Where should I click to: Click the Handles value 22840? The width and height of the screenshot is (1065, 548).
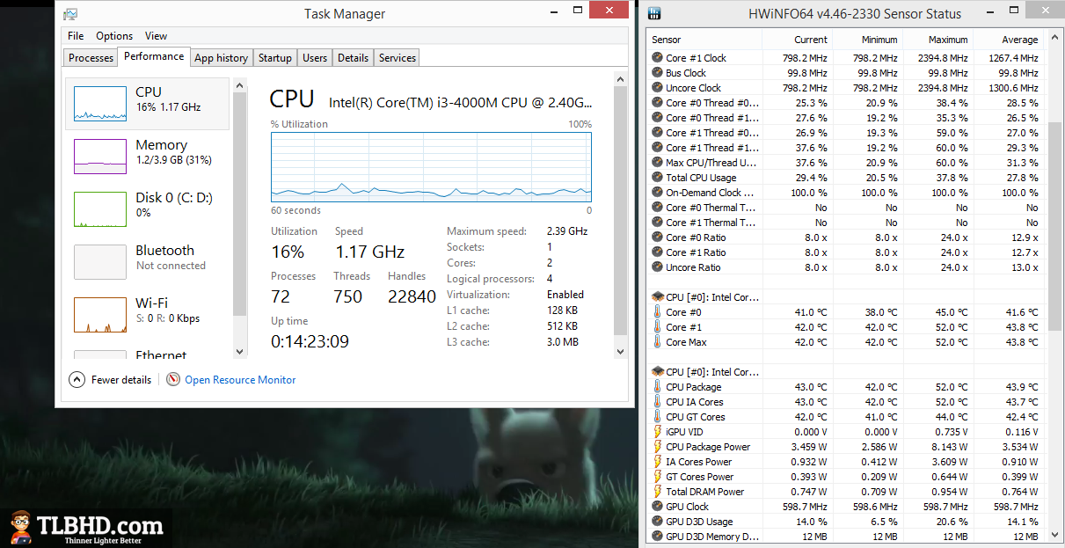click(412, 296)
